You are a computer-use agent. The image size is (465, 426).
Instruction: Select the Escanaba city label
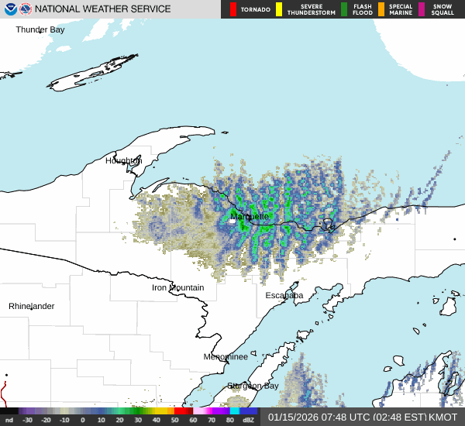point(284,295)
